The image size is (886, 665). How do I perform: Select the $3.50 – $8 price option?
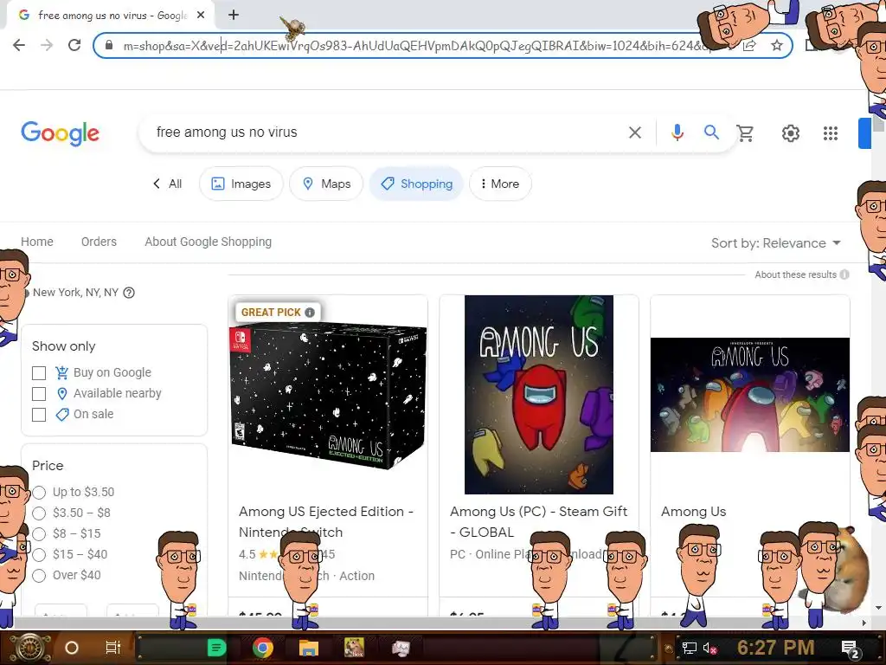pyautogui.click(x=39, y=513)
